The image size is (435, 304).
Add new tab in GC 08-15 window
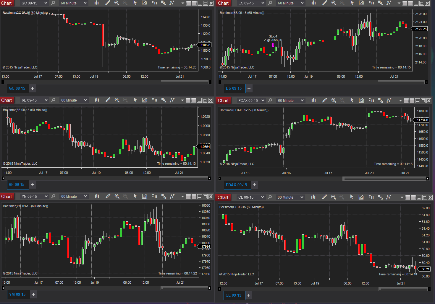33,88
